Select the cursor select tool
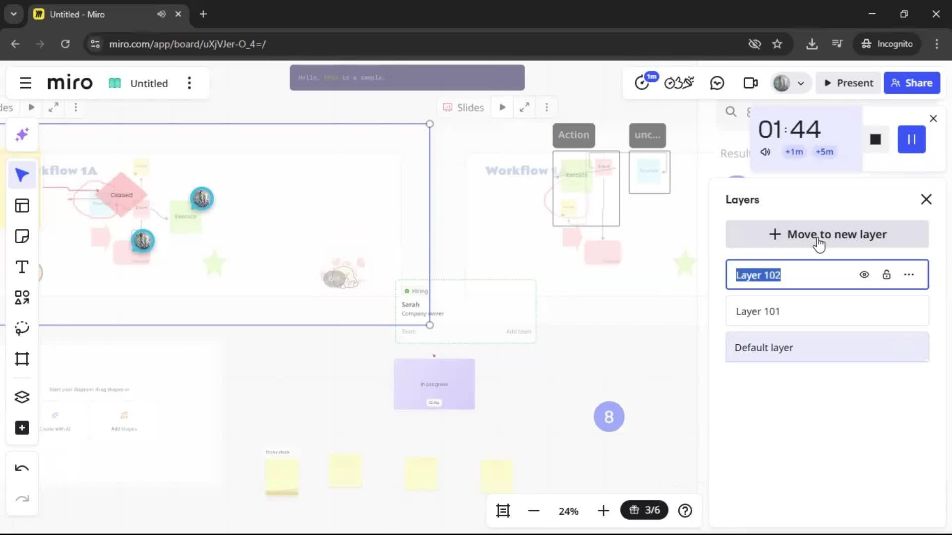952x535 pixels. point(22,175)
